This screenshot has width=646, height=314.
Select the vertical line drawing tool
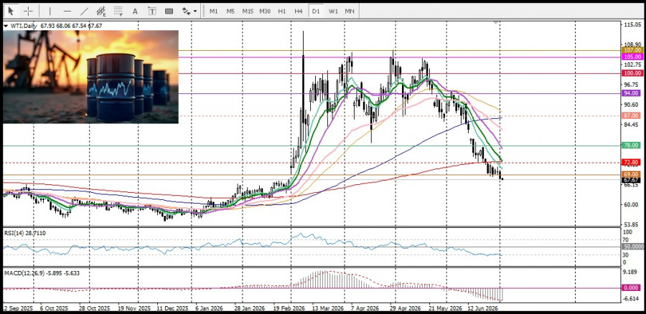pyautogui.click(x=50, y=11)
